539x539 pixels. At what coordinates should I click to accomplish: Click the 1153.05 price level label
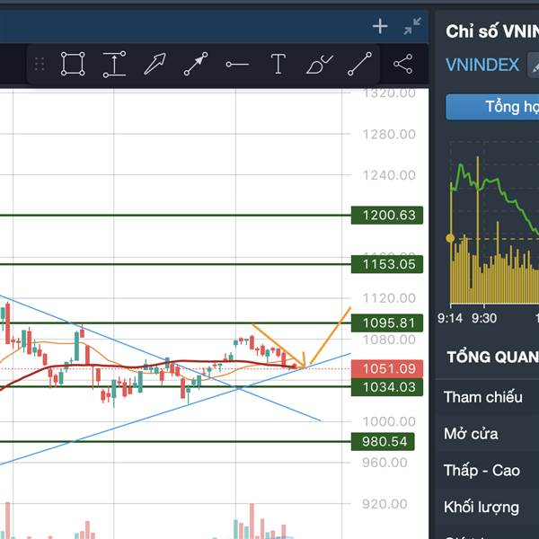point(387,264)
